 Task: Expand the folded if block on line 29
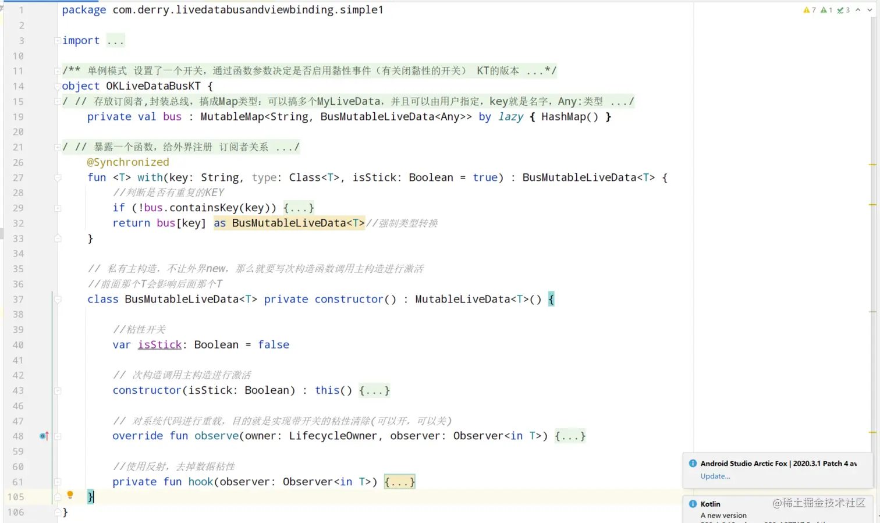point(58,208)
